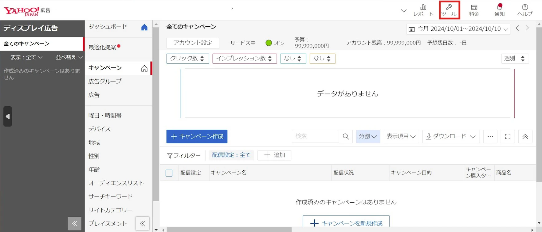Open the 料金 billing icon
Viewport: 542px width, 232px height.
pyautogui.click(x=474, y=10)
